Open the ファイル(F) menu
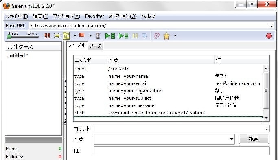Screen dimensions: 278x160 coord(17,16)
